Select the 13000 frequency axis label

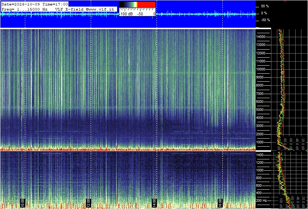[x=261, y=45]
